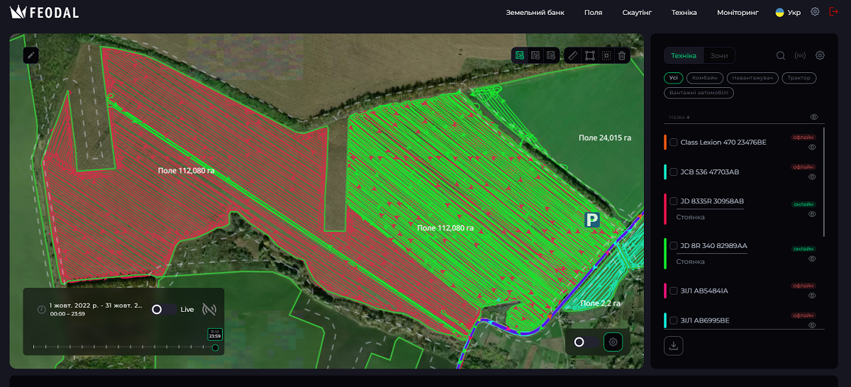851x387 pixels.
Task: Toggle the Live mode switch
Action: pos(164,309)
